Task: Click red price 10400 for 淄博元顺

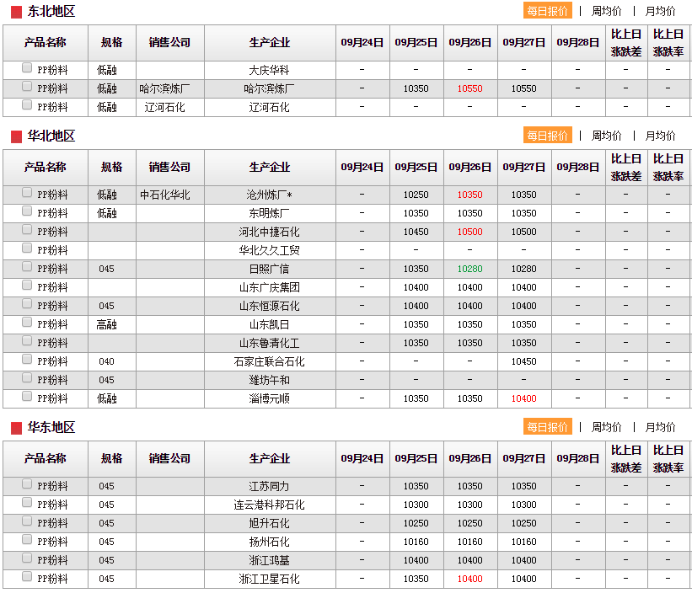Action: 524,398
